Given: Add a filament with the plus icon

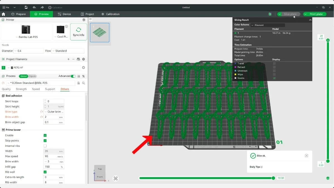Looking at the screenshot, I should (x=68, y=59).
